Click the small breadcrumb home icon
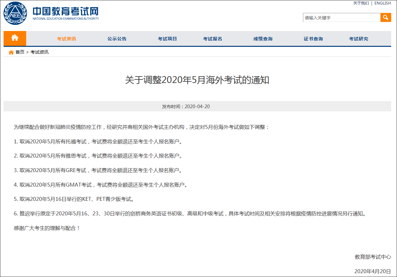This screenshot has height=277, width=397. tap(11, 52)
